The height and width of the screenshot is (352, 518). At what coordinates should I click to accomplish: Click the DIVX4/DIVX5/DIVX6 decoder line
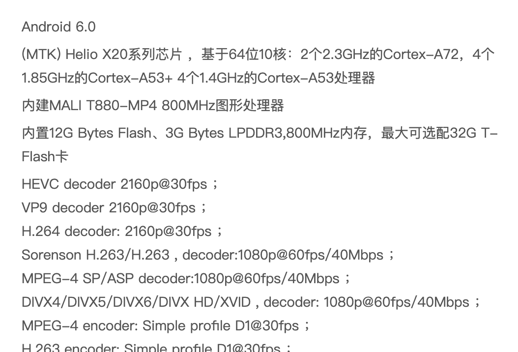[x=252, y=302]
